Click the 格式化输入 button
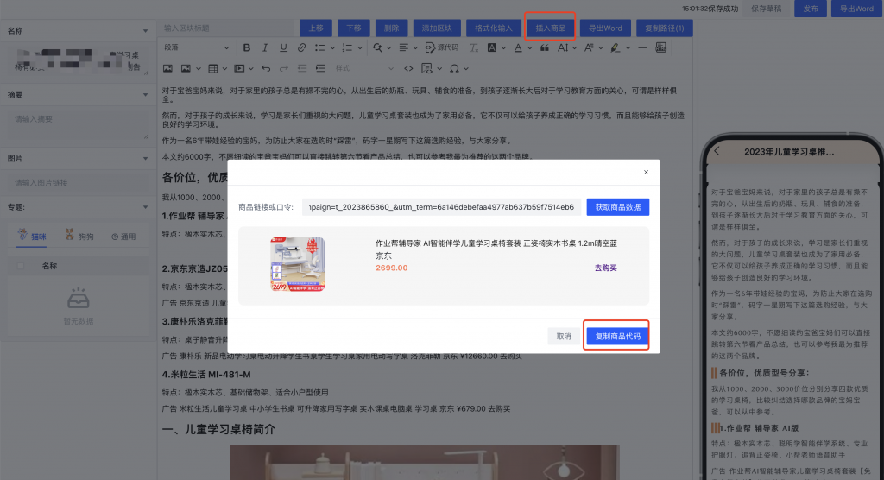The height and width of the screenshot is (480, 884). (x=493, y=28)
